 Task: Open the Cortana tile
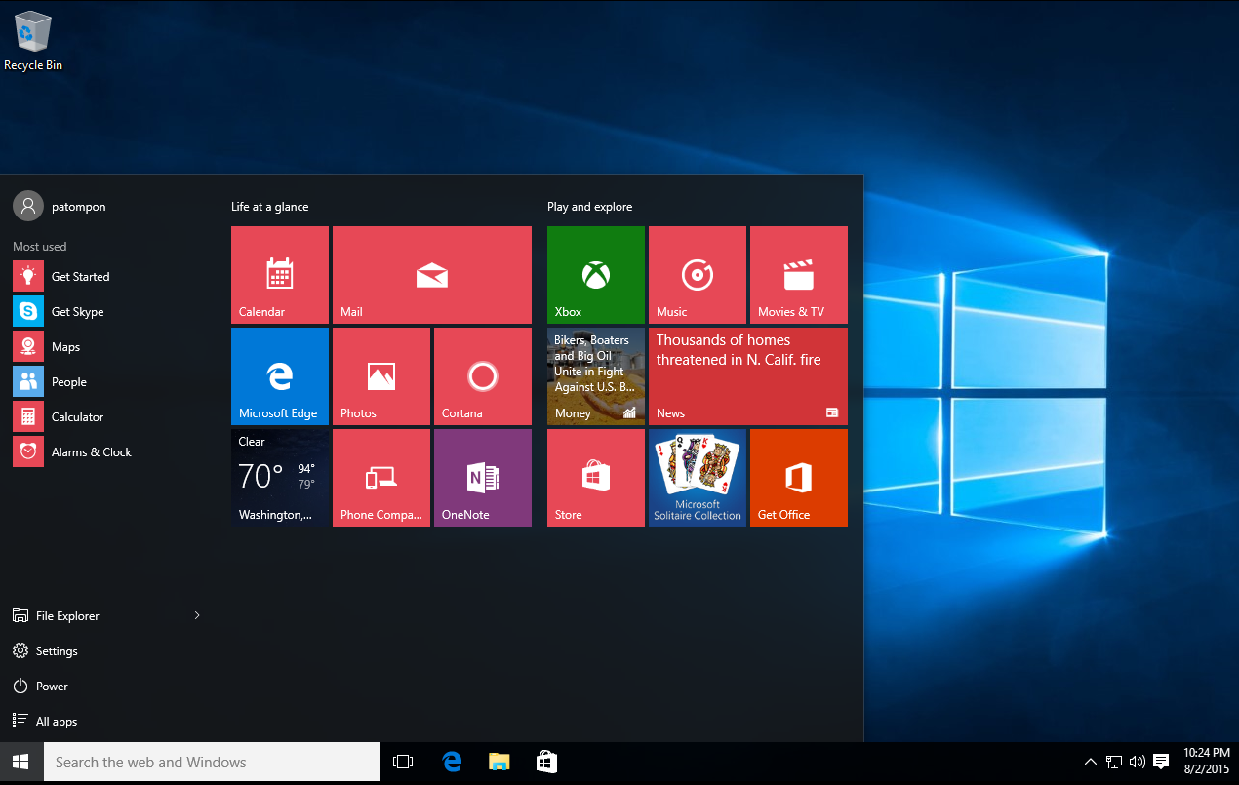point(483,376)
